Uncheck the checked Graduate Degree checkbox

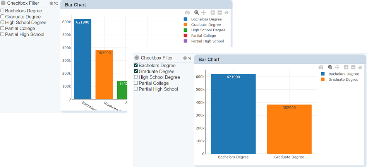point(136,72)
